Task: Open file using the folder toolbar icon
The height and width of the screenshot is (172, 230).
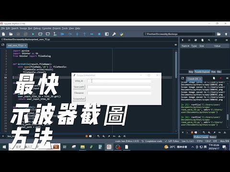Action: 11,34
